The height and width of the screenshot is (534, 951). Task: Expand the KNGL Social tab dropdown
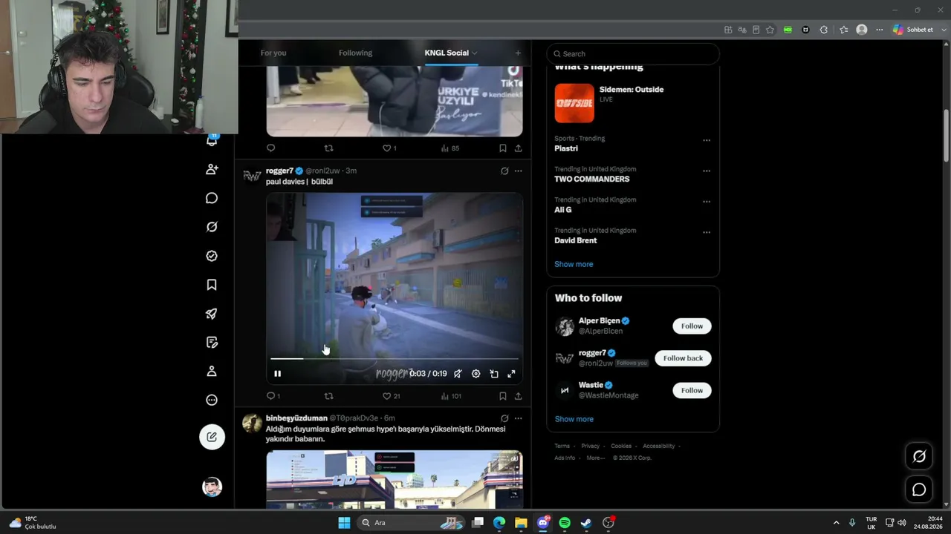[474, 53]
